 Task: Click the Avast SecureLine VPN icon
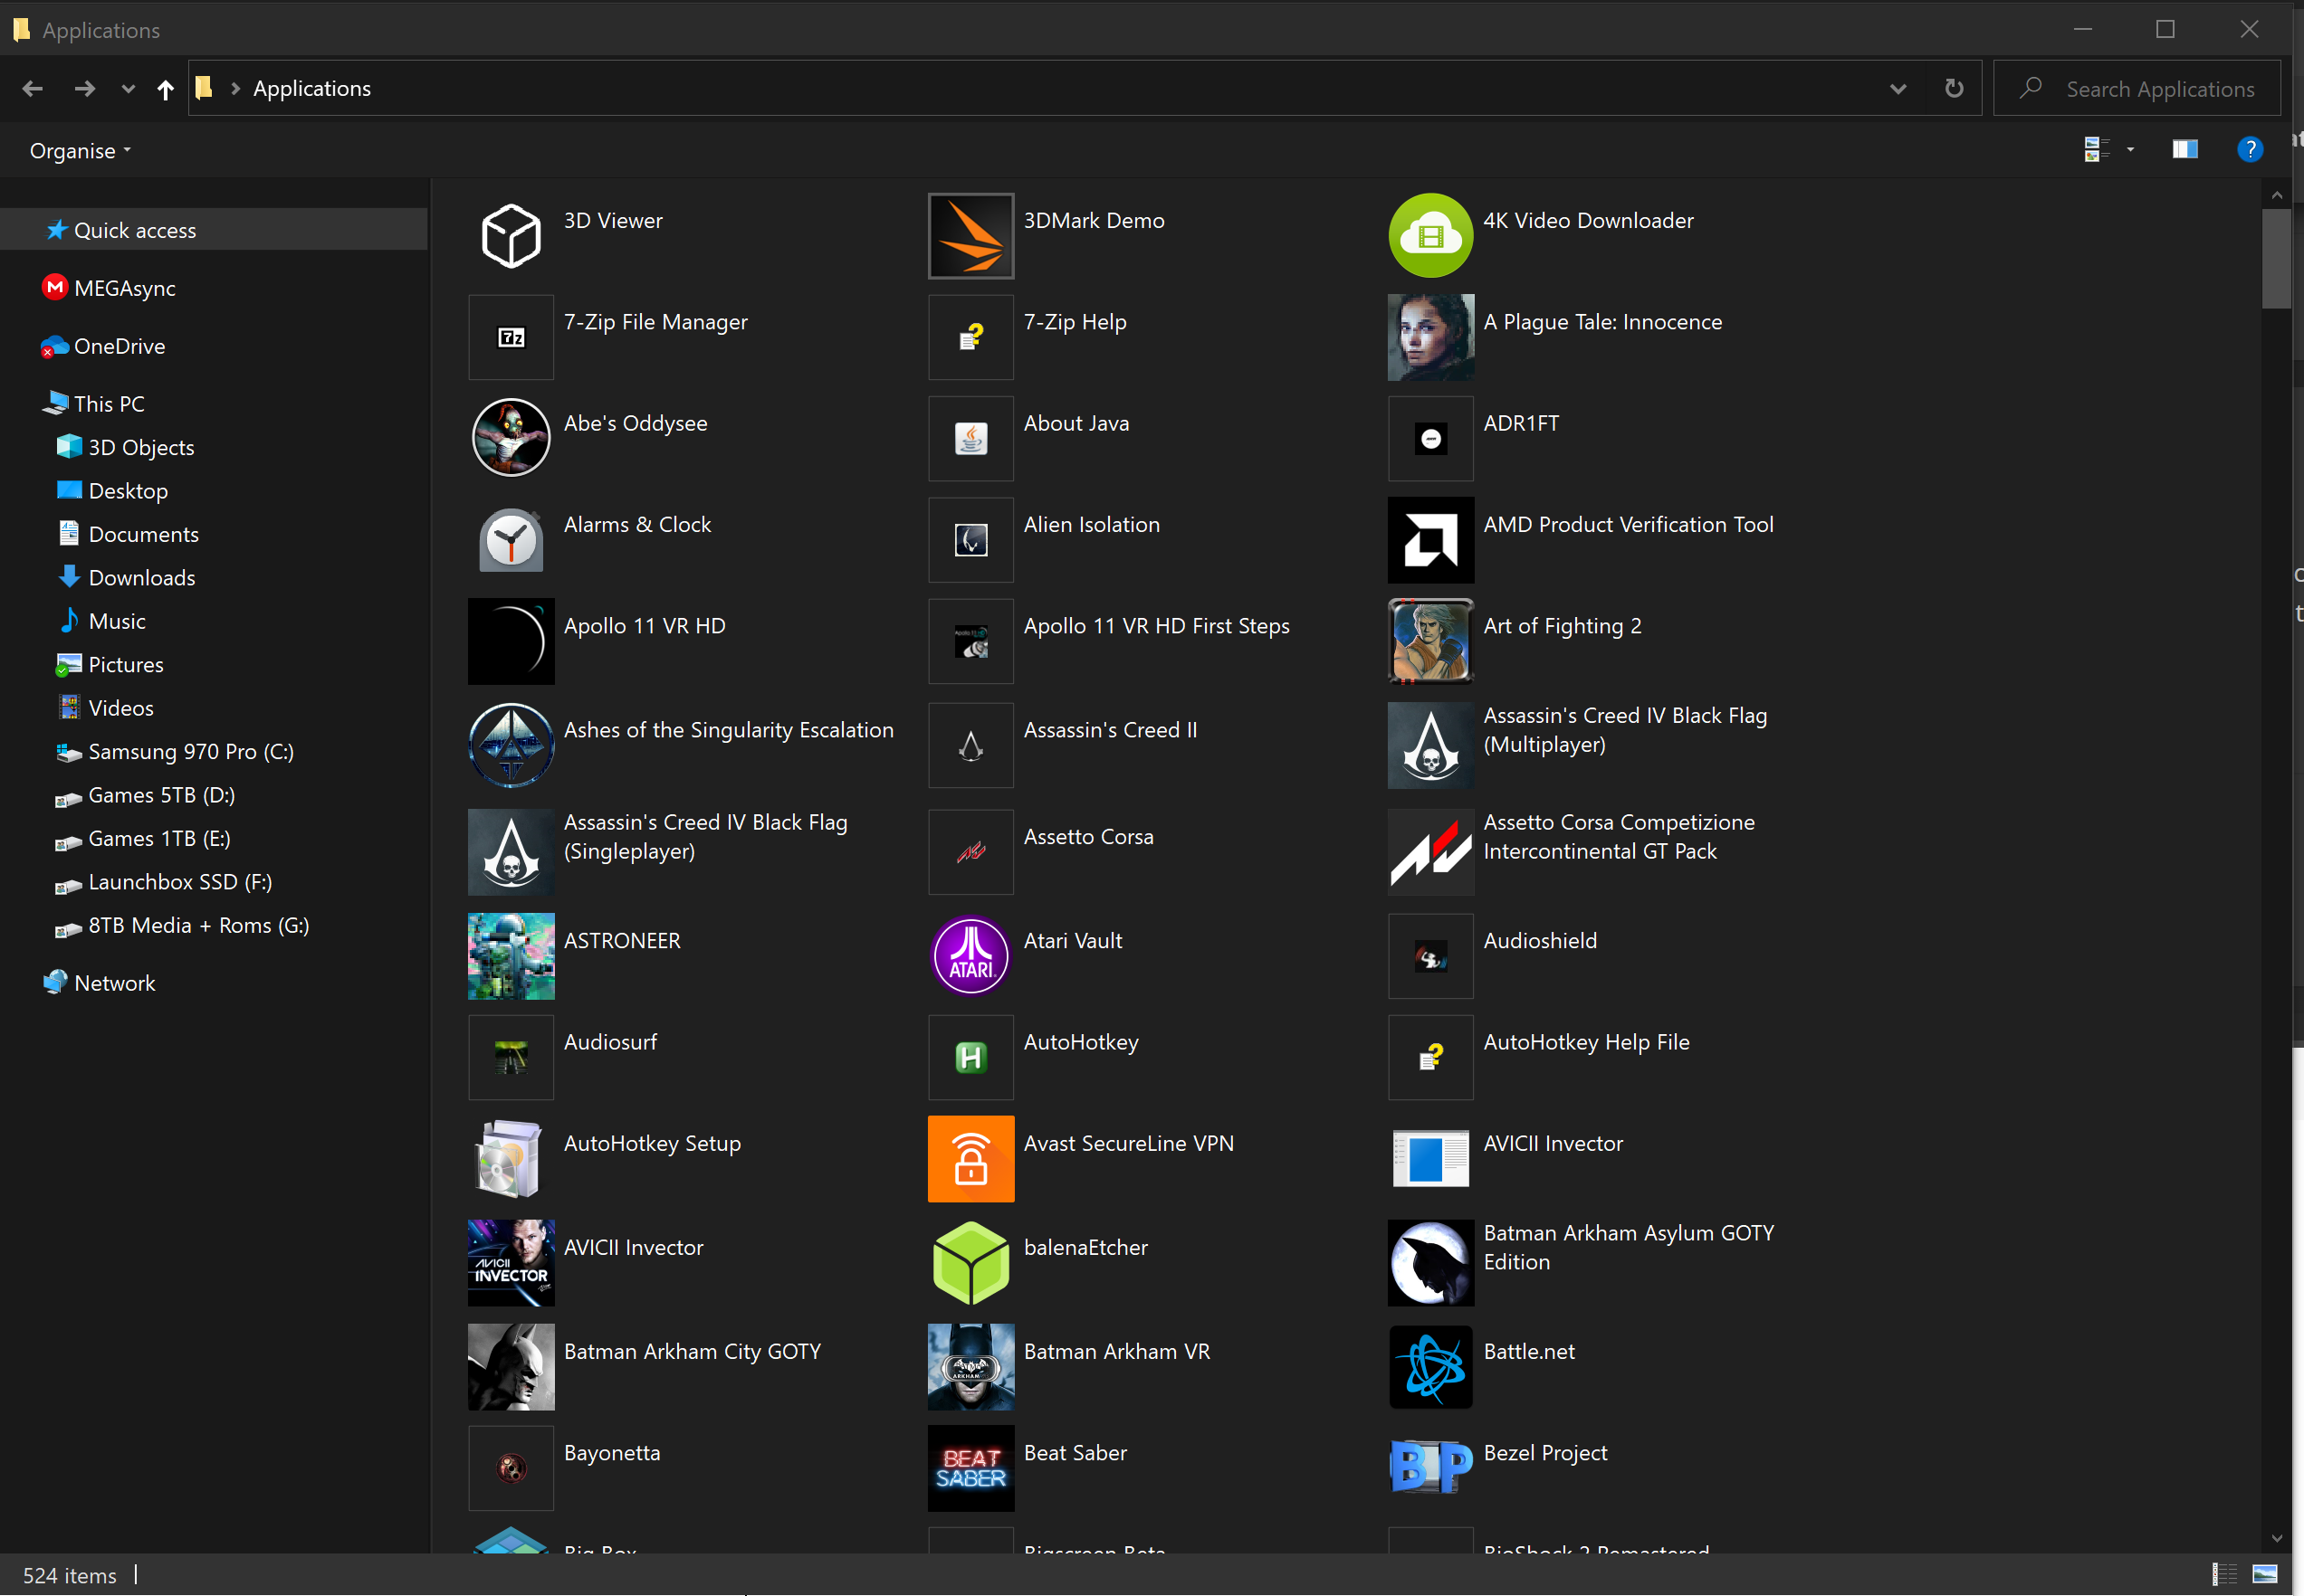tap(970, 1159)
